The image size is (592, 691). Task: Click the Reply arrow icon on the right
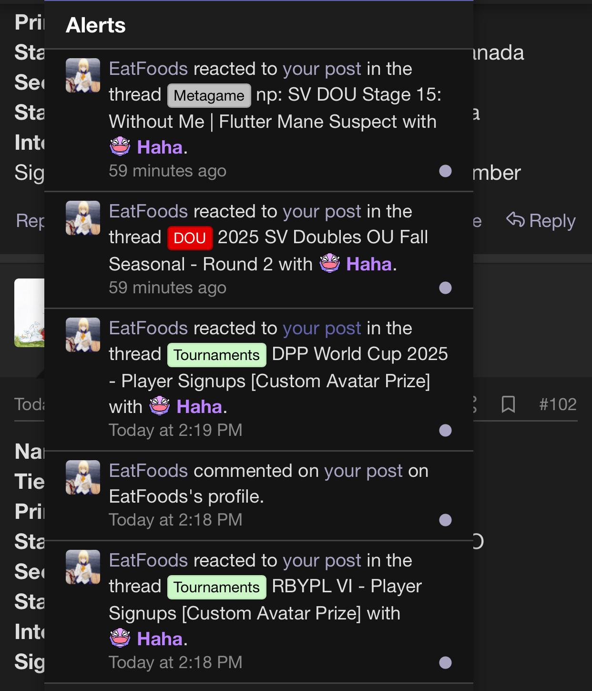coord(516,220)
